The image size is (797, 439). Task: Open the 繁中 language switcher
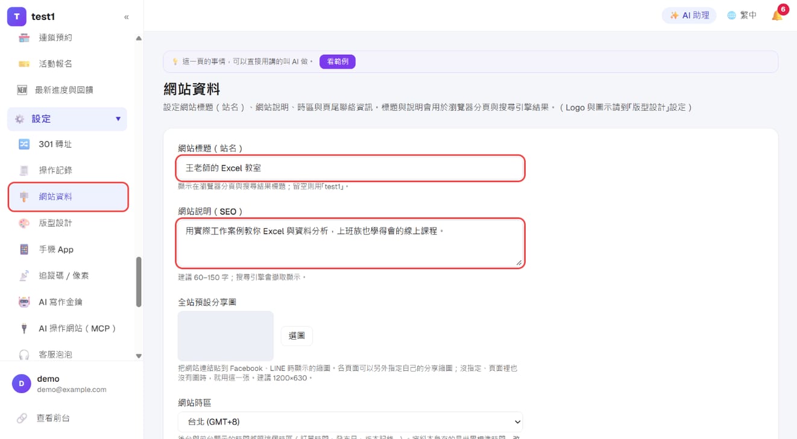(x=742, y=16)
